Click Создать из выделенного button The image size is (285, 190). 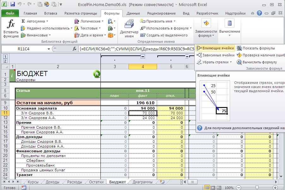pyautogui.click(x=164, y=35)
